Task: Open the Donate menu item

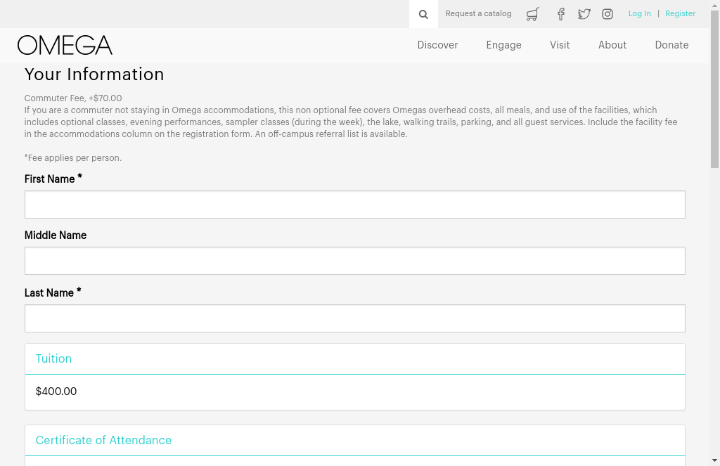Action: pyautogui.click(x=671, y=45)
